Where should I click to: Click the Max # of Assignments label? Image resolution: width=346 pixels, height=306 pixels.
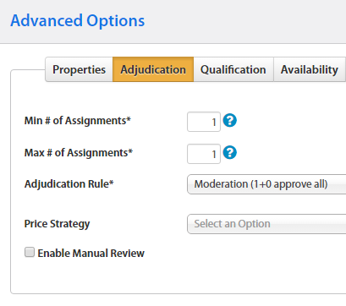tap(79, 153)
